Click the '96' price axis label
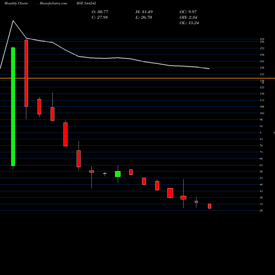The image size is (275, 275). point(261,120)
